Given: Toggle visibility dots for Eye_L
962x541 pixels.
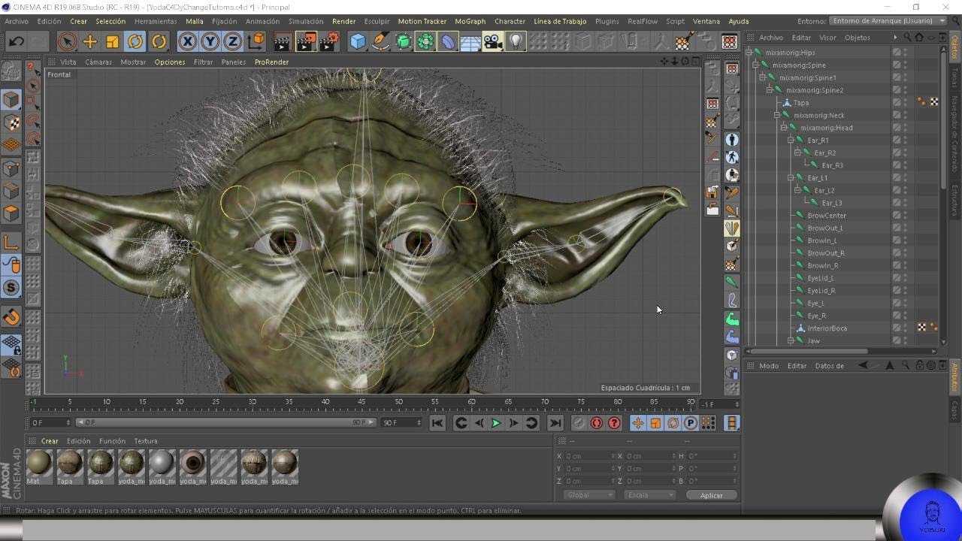Looking at the screenshot, I should coord(905,304).
